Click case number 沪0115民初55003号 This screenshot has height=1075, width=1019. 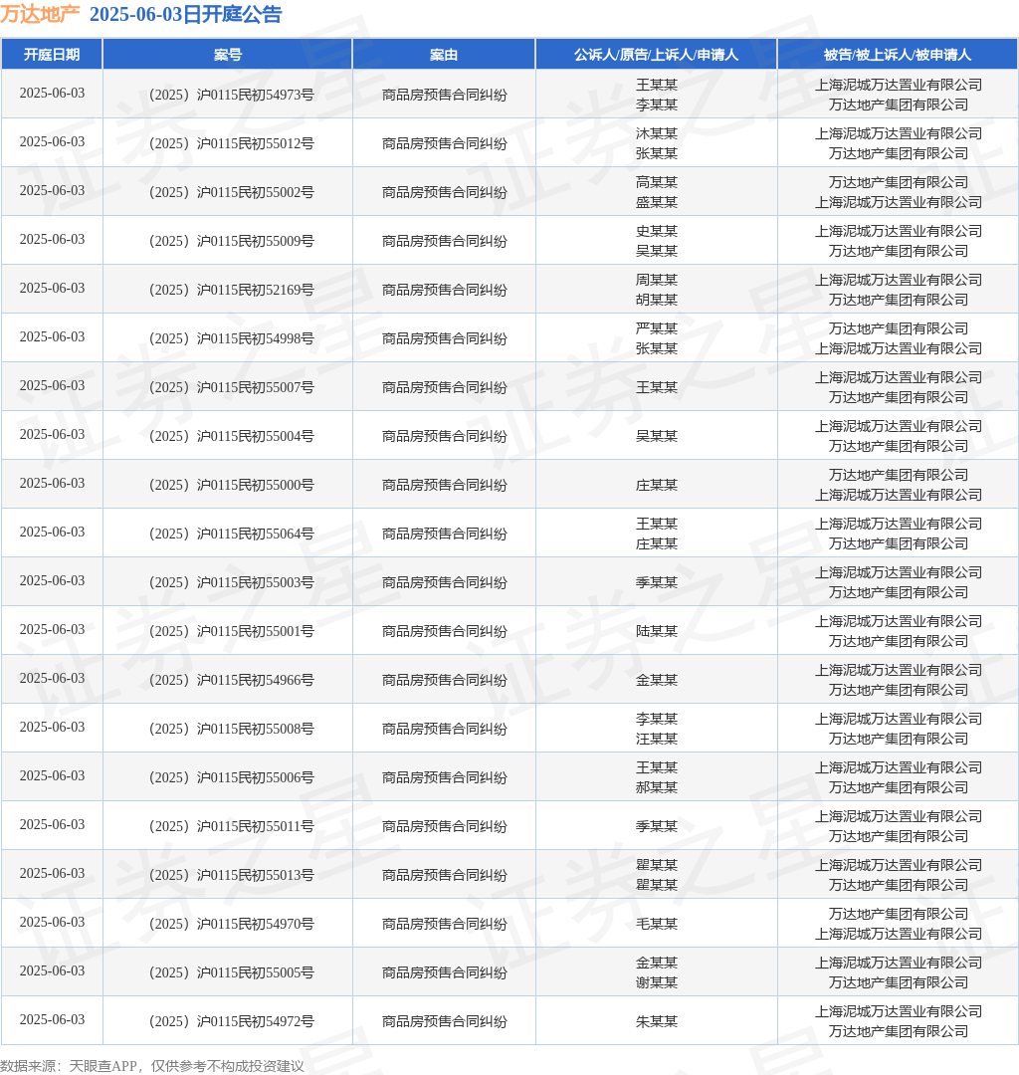[232, 581]
